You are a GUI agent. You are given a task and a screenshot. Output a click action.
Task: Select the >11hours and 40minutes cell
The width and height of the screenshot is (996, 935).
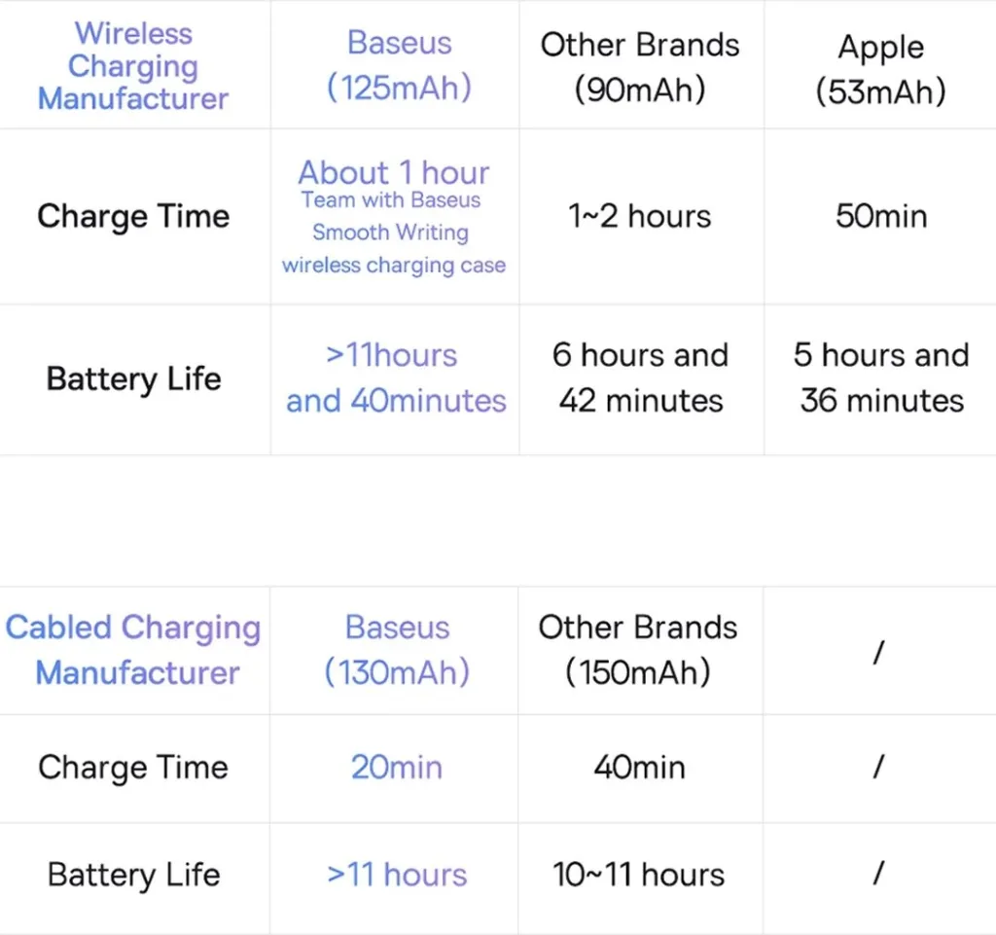396,378
